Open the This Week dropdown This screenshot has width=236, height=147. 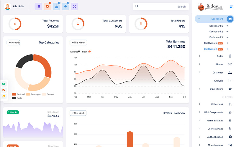click(x=78, y=113)
